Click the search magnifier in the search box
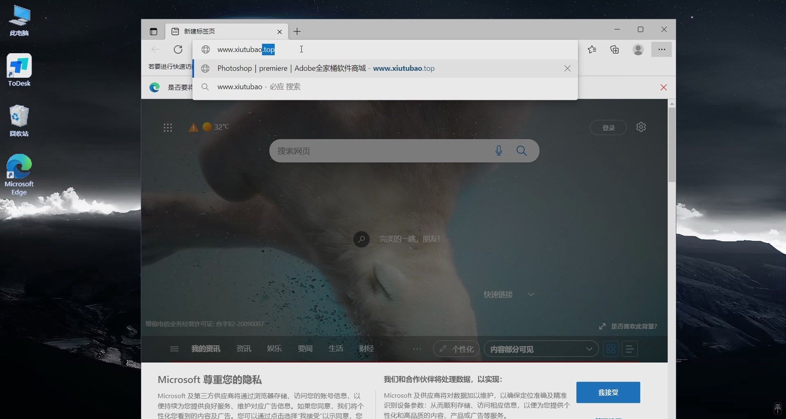The width and height of the screenshot is (786, 419). pyautogui.click(x=522, y=151)
